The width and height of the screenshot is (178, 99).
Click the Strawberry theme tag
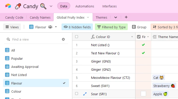click(x=164, y=86)
